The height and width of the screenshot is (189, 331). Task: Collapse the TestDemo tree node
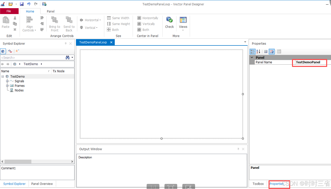(x=3, y=76)
